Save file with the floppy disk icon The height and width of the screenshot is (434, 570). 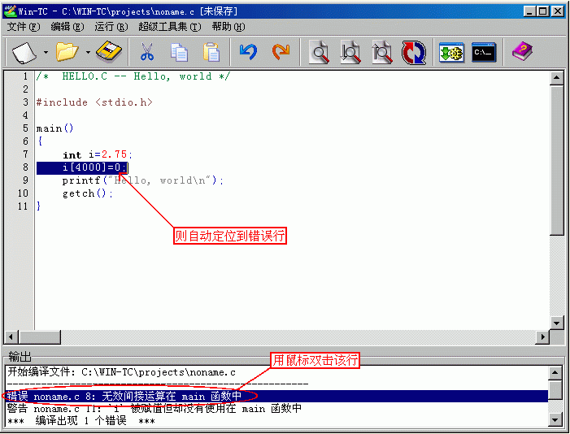(x=109, y=52)
